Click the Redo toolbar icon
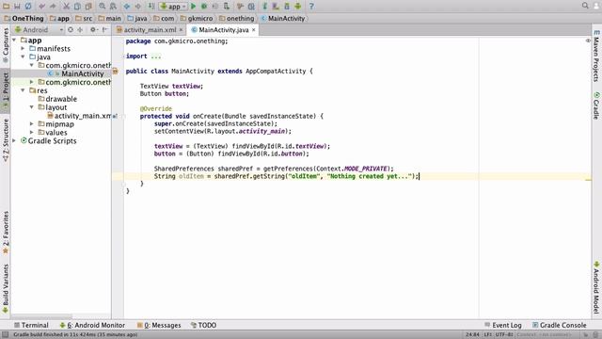The width and height of the screenshot is (602, 339). (x=53, y=7)
